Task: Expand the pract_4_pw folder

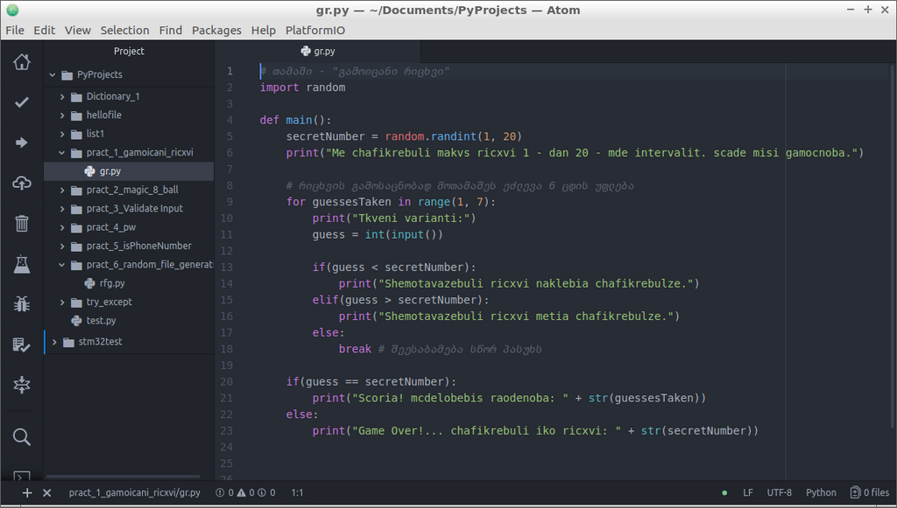Action: 62,227
